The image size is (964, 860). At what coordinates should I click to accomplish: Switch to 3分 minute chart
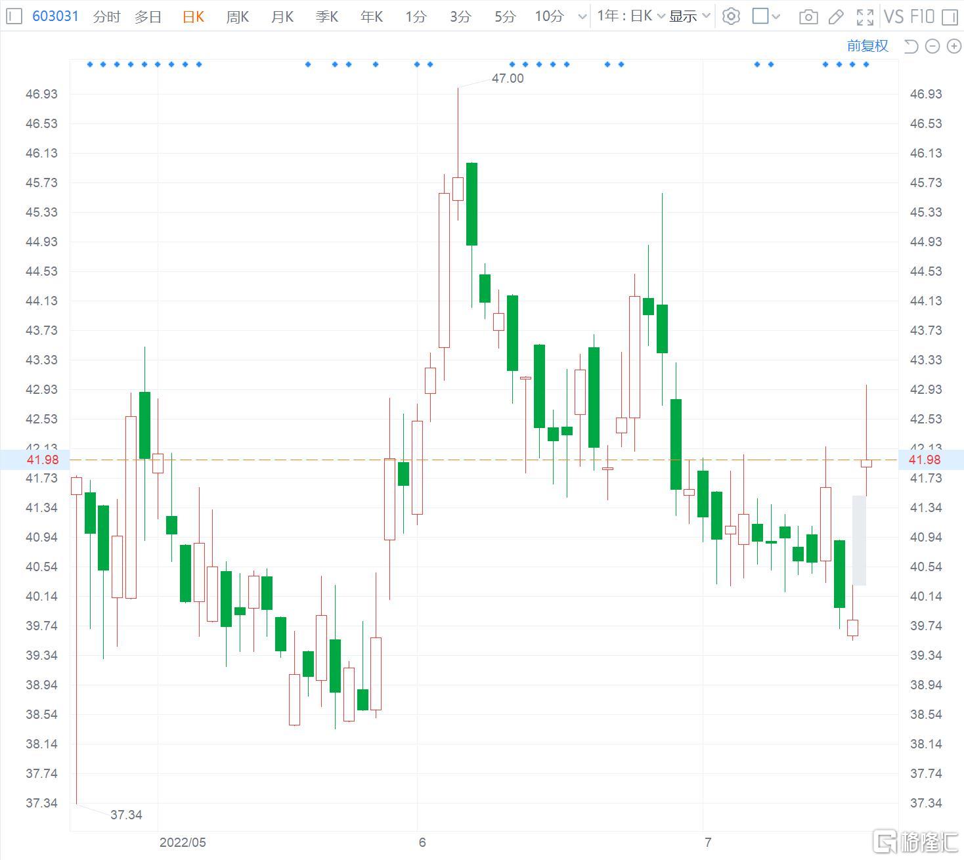point(460,16)
